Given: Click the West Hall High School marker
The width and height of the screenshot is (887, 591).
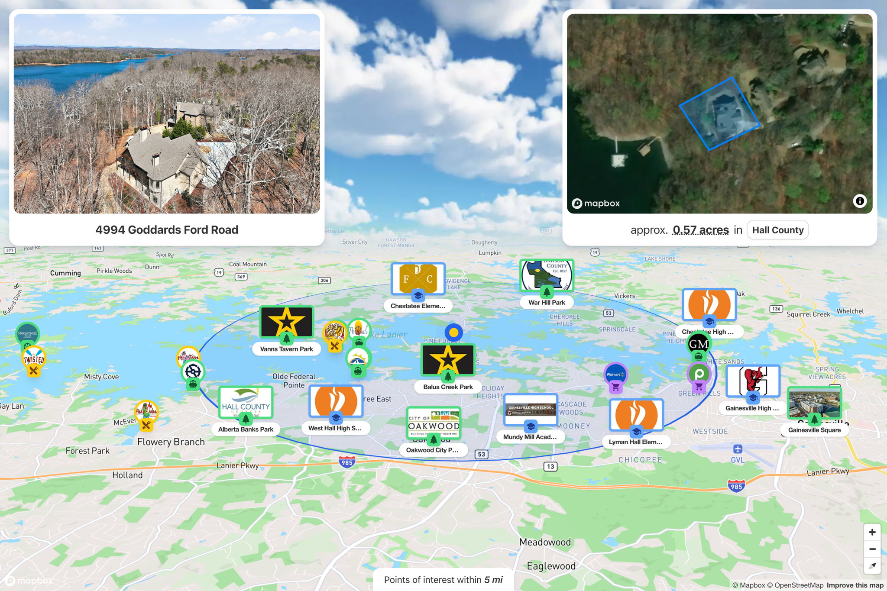Looking at the screenshot, I should click(336, 401).
